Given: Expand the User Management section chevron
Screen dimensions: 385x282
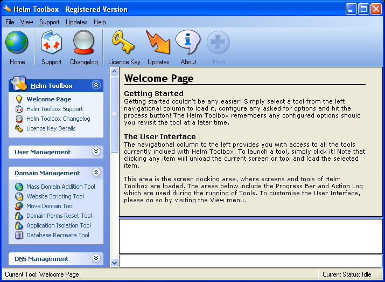Looking at the screenshot, I should pos(96,151).
